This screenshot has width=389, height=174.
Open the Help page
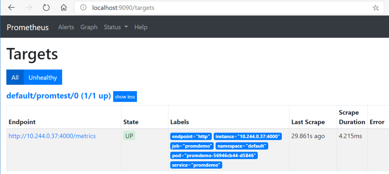point(141,27)
